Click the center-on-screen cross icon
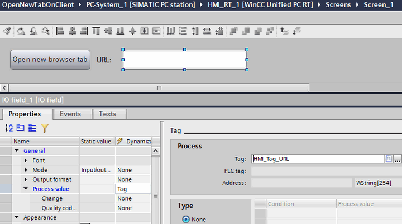Image resolution: width=402 pixels, height=224 pixels. click(132, 31)
